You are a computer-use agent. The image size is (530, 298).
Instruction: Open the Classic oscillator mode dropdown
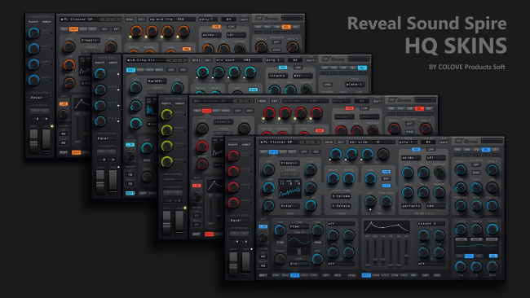[x=289, y=163]
